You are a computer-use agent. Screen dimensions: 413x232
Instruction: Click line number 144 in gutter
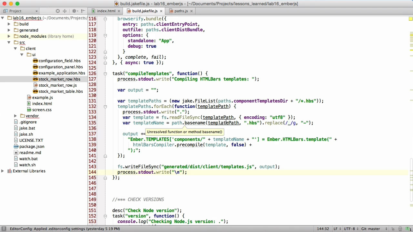[x=92, y=172]
